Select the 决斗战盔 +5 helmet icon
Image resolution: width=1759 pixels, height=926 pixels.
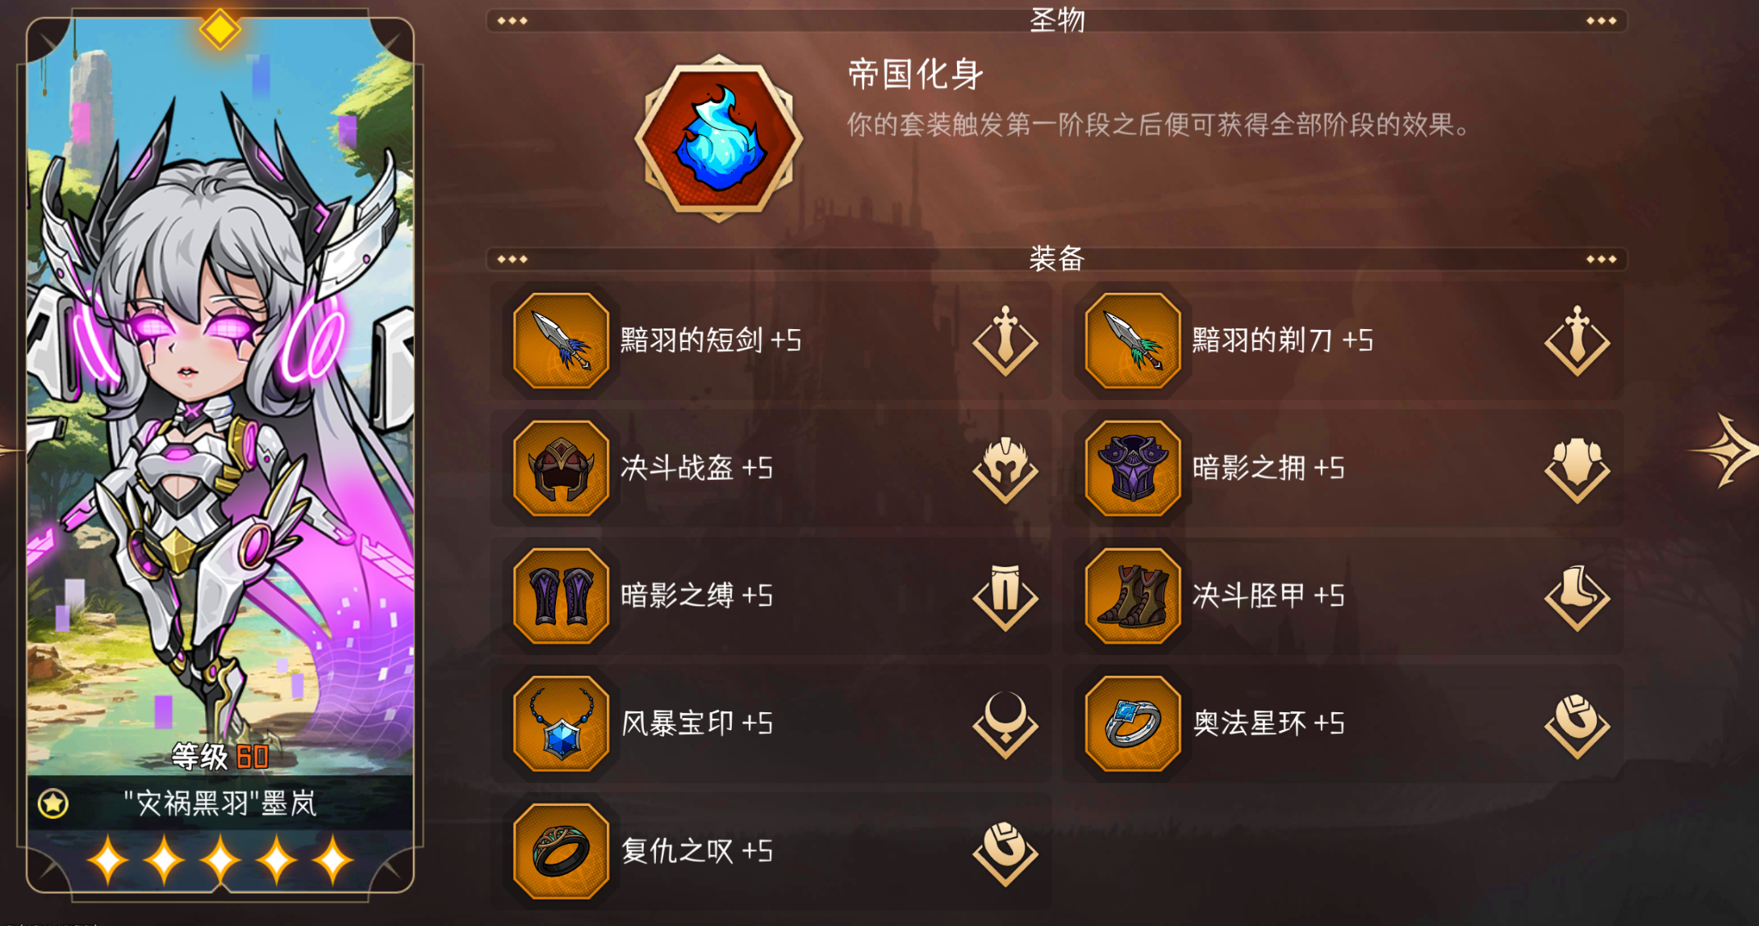click(x=561, y=468)
